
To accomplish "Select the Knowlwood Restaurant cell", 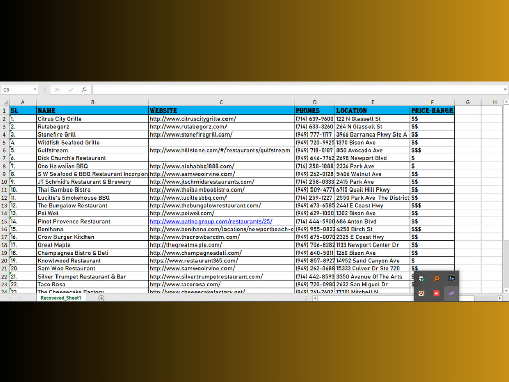I will pos(92,260).
